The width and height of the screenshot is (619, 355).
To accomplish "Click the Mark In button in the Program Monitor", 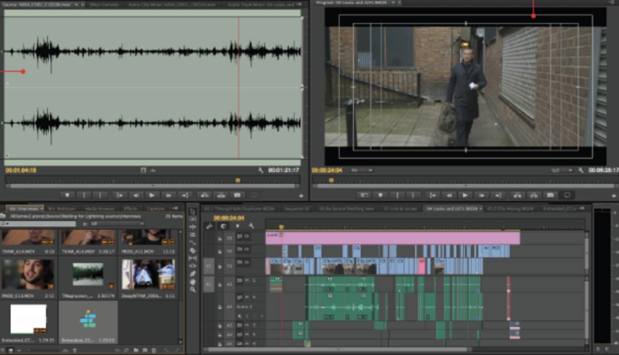I will point(397,195).
